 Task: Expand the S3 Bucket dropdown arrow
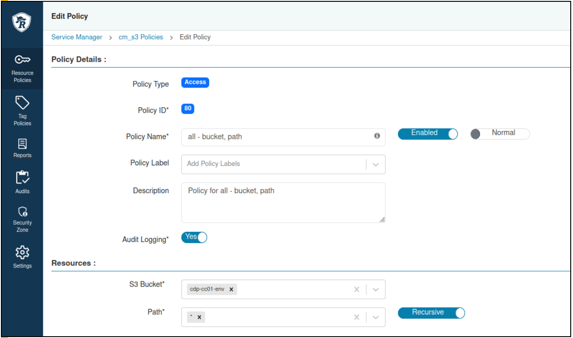pyautogui.click(x=376, y=289)
